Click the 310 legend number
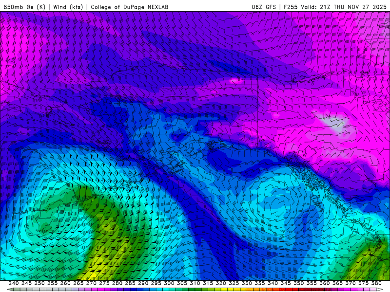This screenshot has width=390, height=292. [195, 283]
